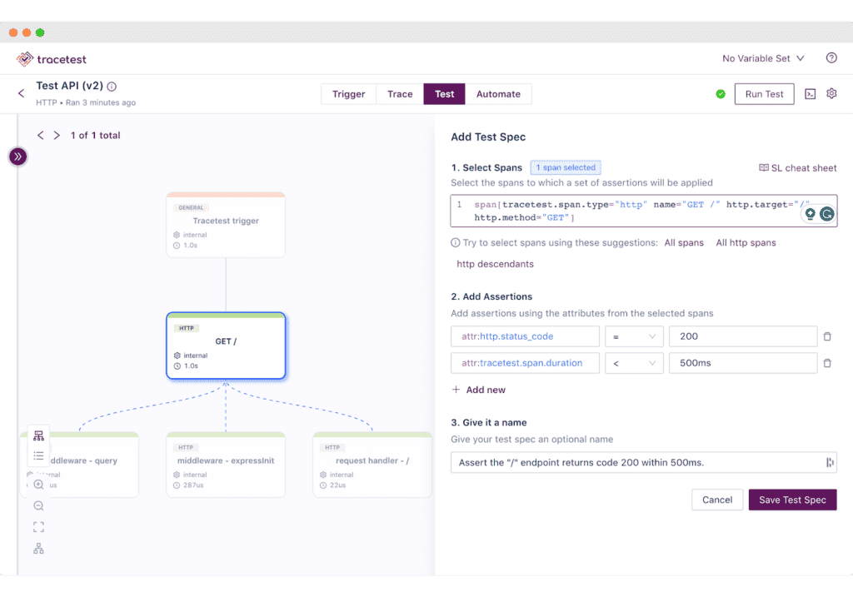
Task: Click the help question mark icon
Action: click(x=831, y=58)
